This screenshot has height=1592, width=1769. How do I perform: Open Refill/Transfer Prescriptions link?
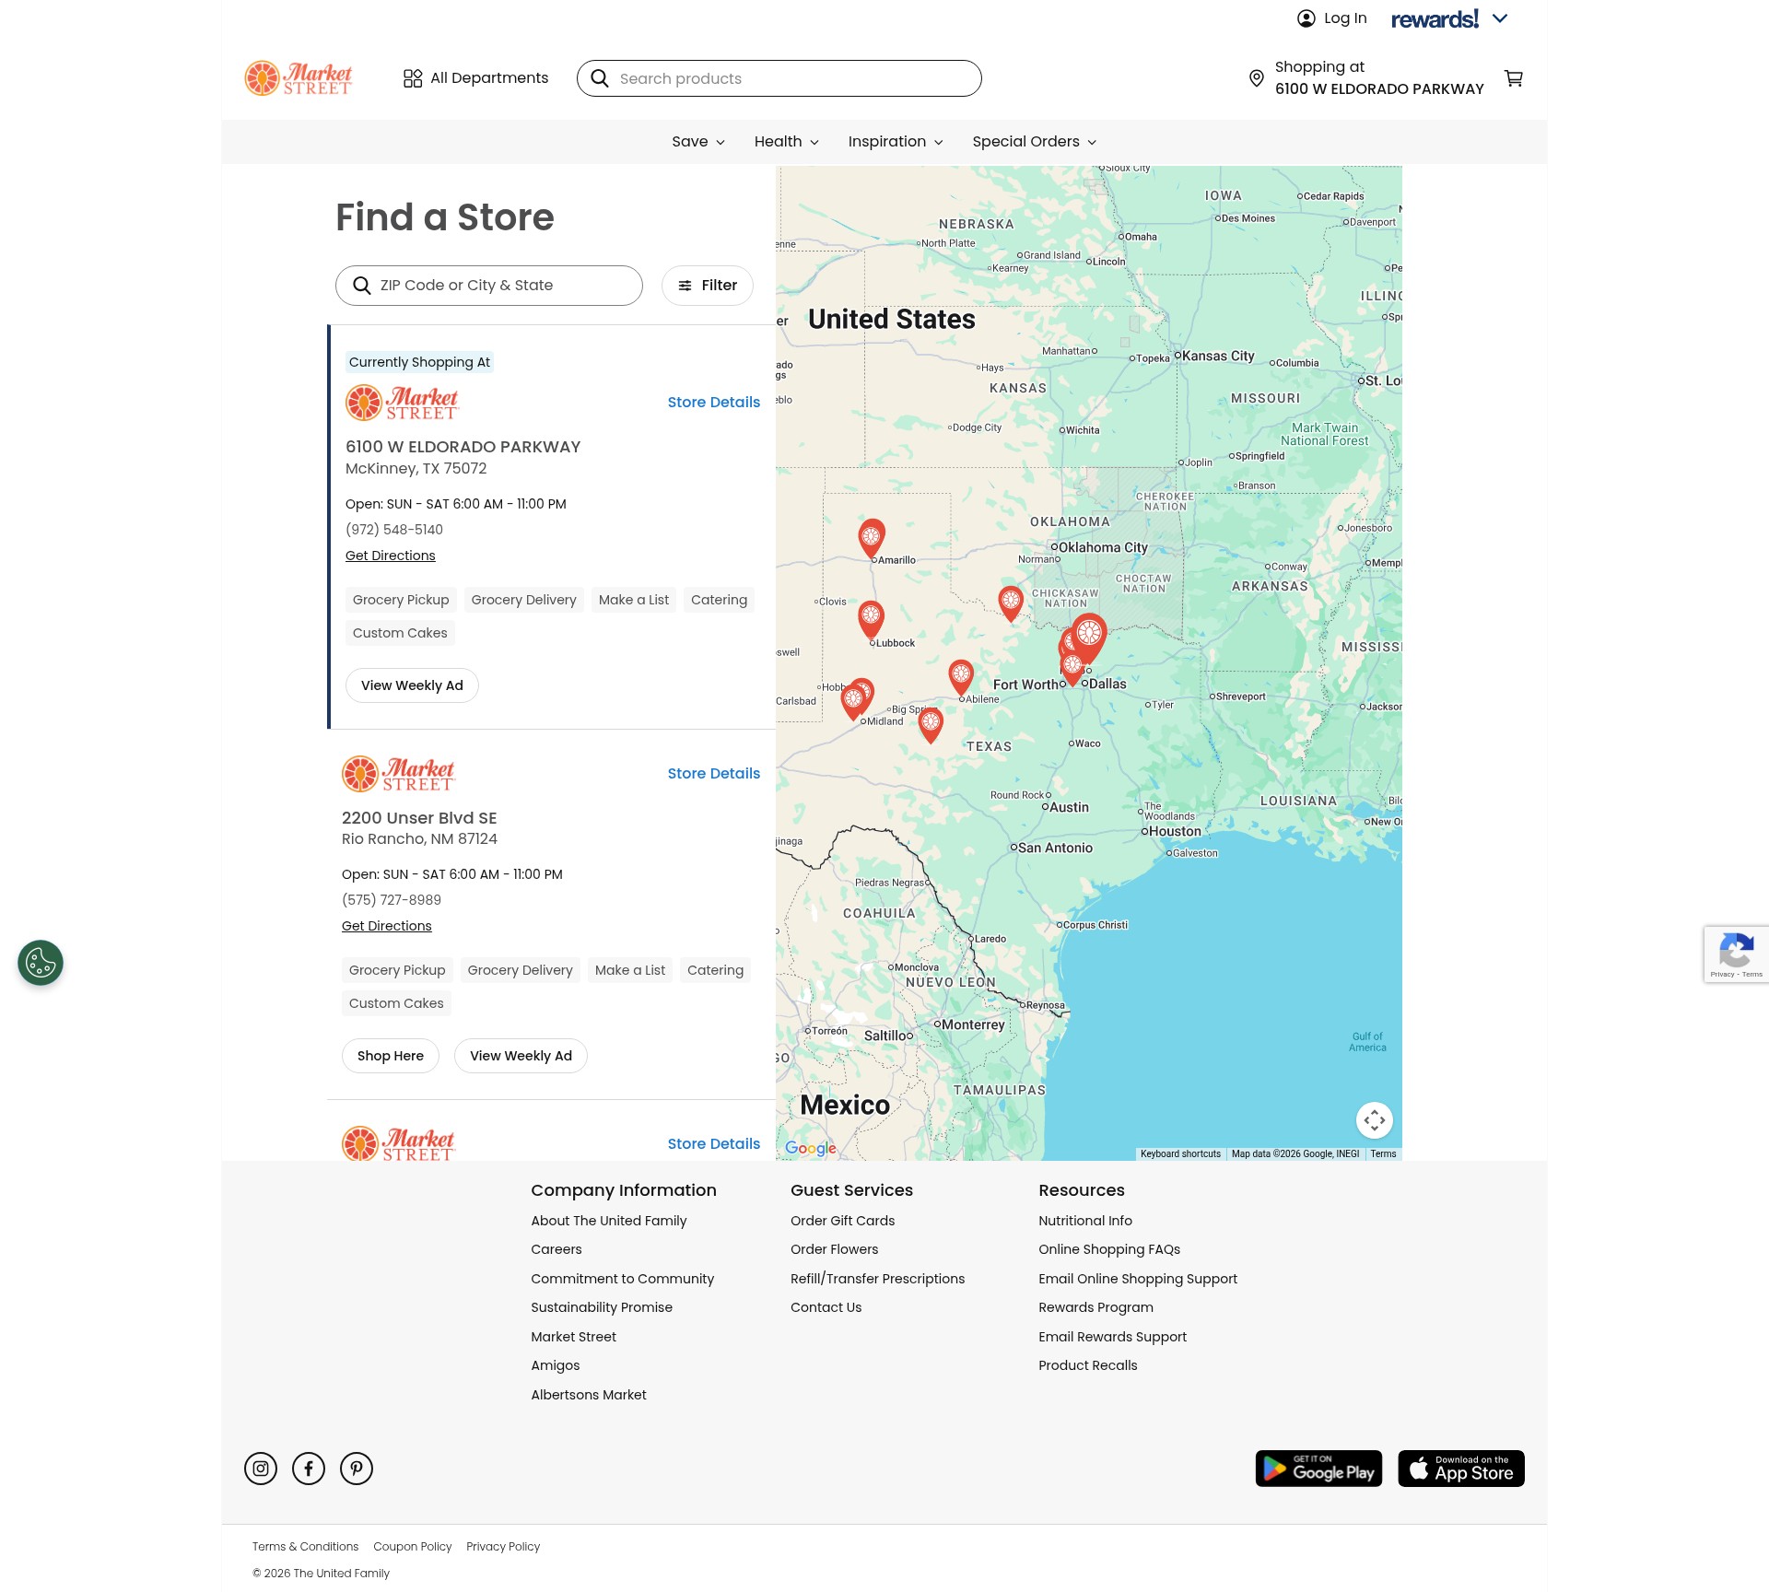(x=878, y=1279)
